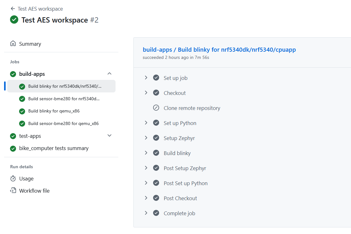
Task: Expand the Build blinky step output
Action: pyautogui.click(x=146, y=153)
